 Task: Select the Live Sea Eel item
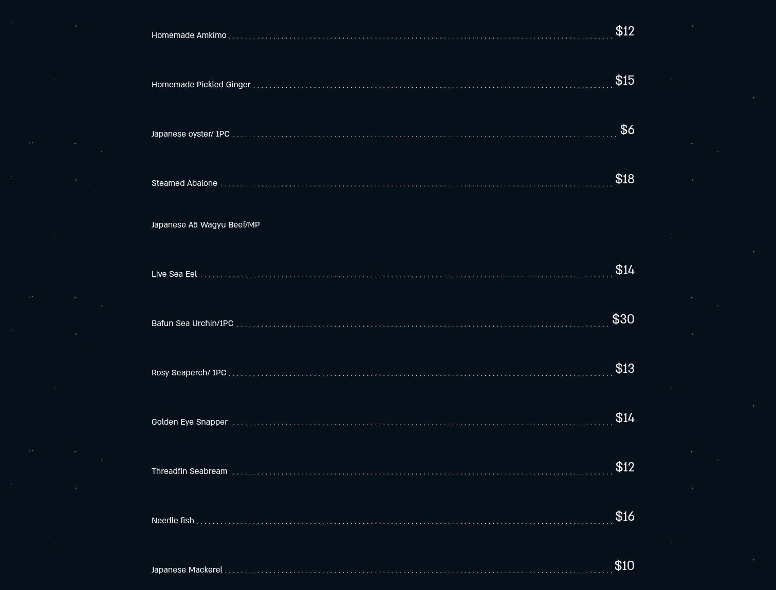(x=174, y=274)
